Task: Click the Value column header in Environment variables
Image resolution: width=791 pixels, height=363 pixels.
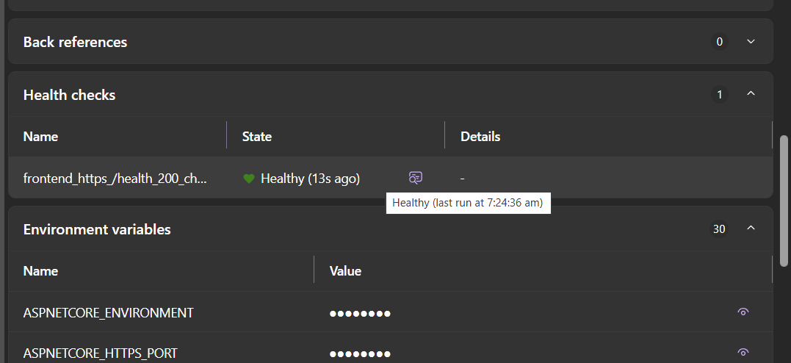Action: [345, 271]
